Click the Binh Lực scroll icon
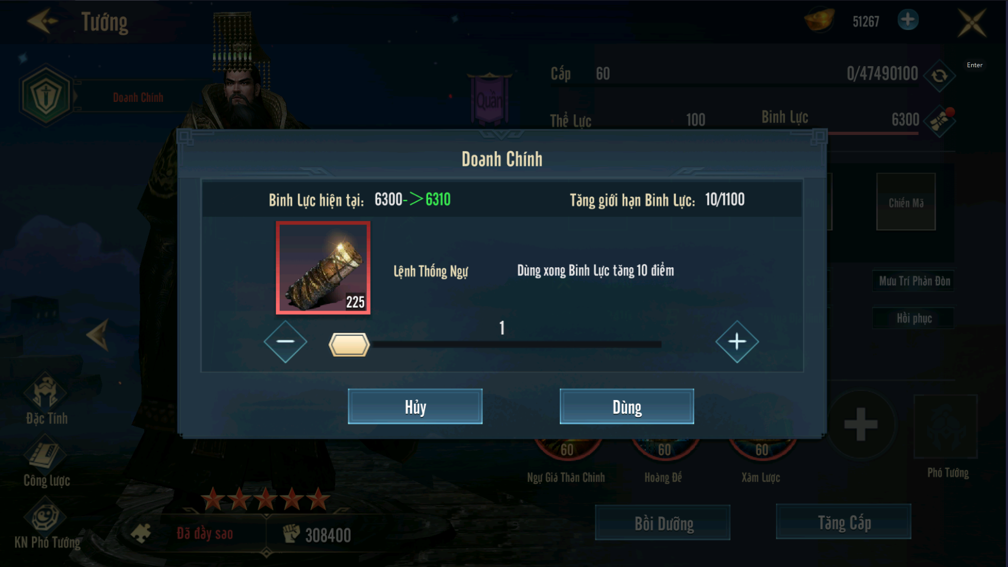This screenshot has height=567, width=1008. pyautogui.click(x=940, y=121)
